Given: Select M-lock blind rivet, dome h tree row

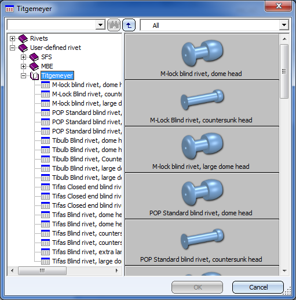Looking at the screenshot, I should 81,85.
